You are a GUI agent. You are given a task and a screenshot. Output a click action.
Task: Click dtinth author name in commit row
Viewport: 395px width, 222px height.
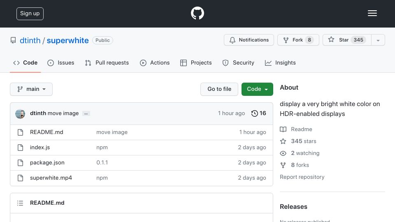coord(38,113)
